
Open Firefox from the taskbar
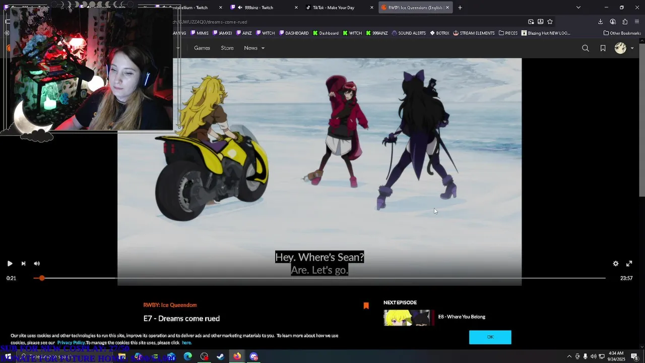click(x=237, y=356)
